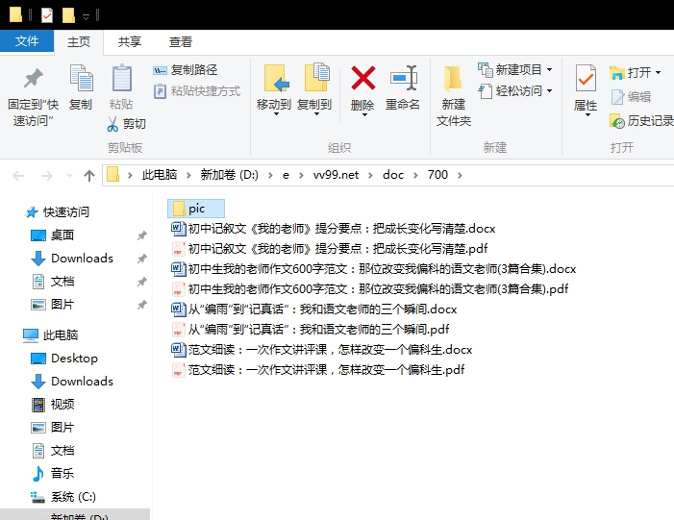Click doc in the address path
This screenshot has width=674, height=520.
pos(393,175)
